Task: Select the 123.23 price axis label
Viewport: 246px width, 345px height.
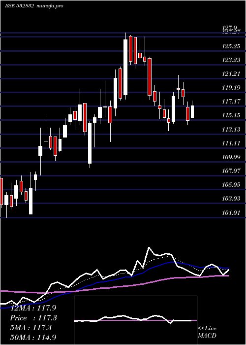Action: point(231,60)
